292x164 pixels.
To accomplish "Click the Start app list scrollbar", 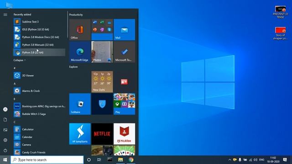I will (x=68, y=25).
